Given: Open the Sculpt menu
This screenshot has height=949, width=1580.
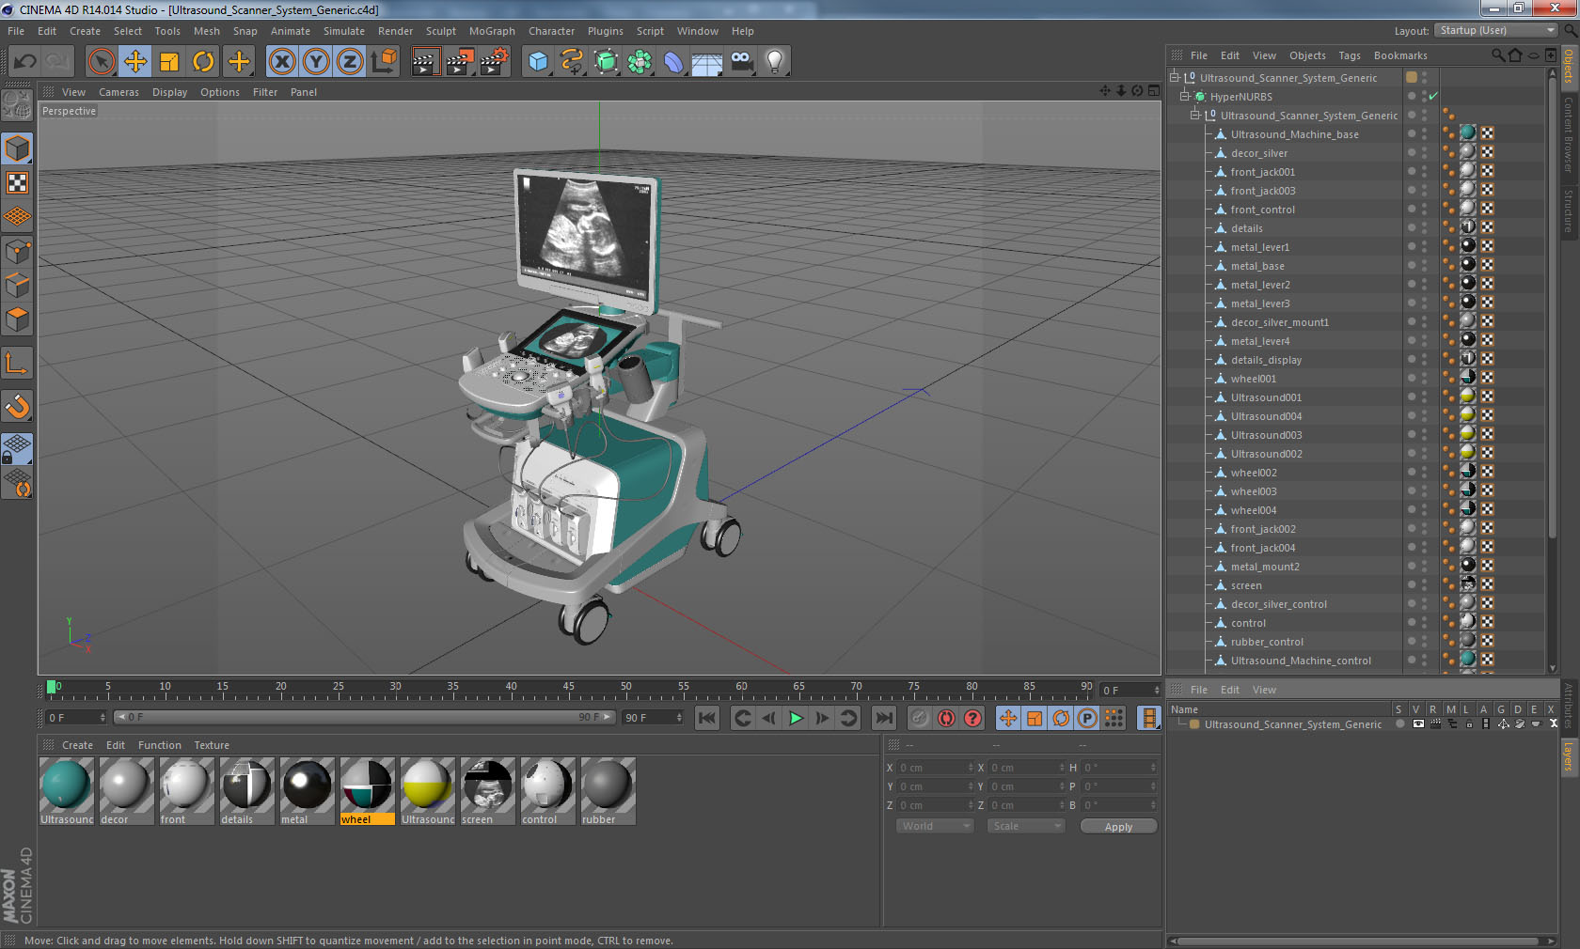Looking at the screenshot, I should [x=441, y=31].
